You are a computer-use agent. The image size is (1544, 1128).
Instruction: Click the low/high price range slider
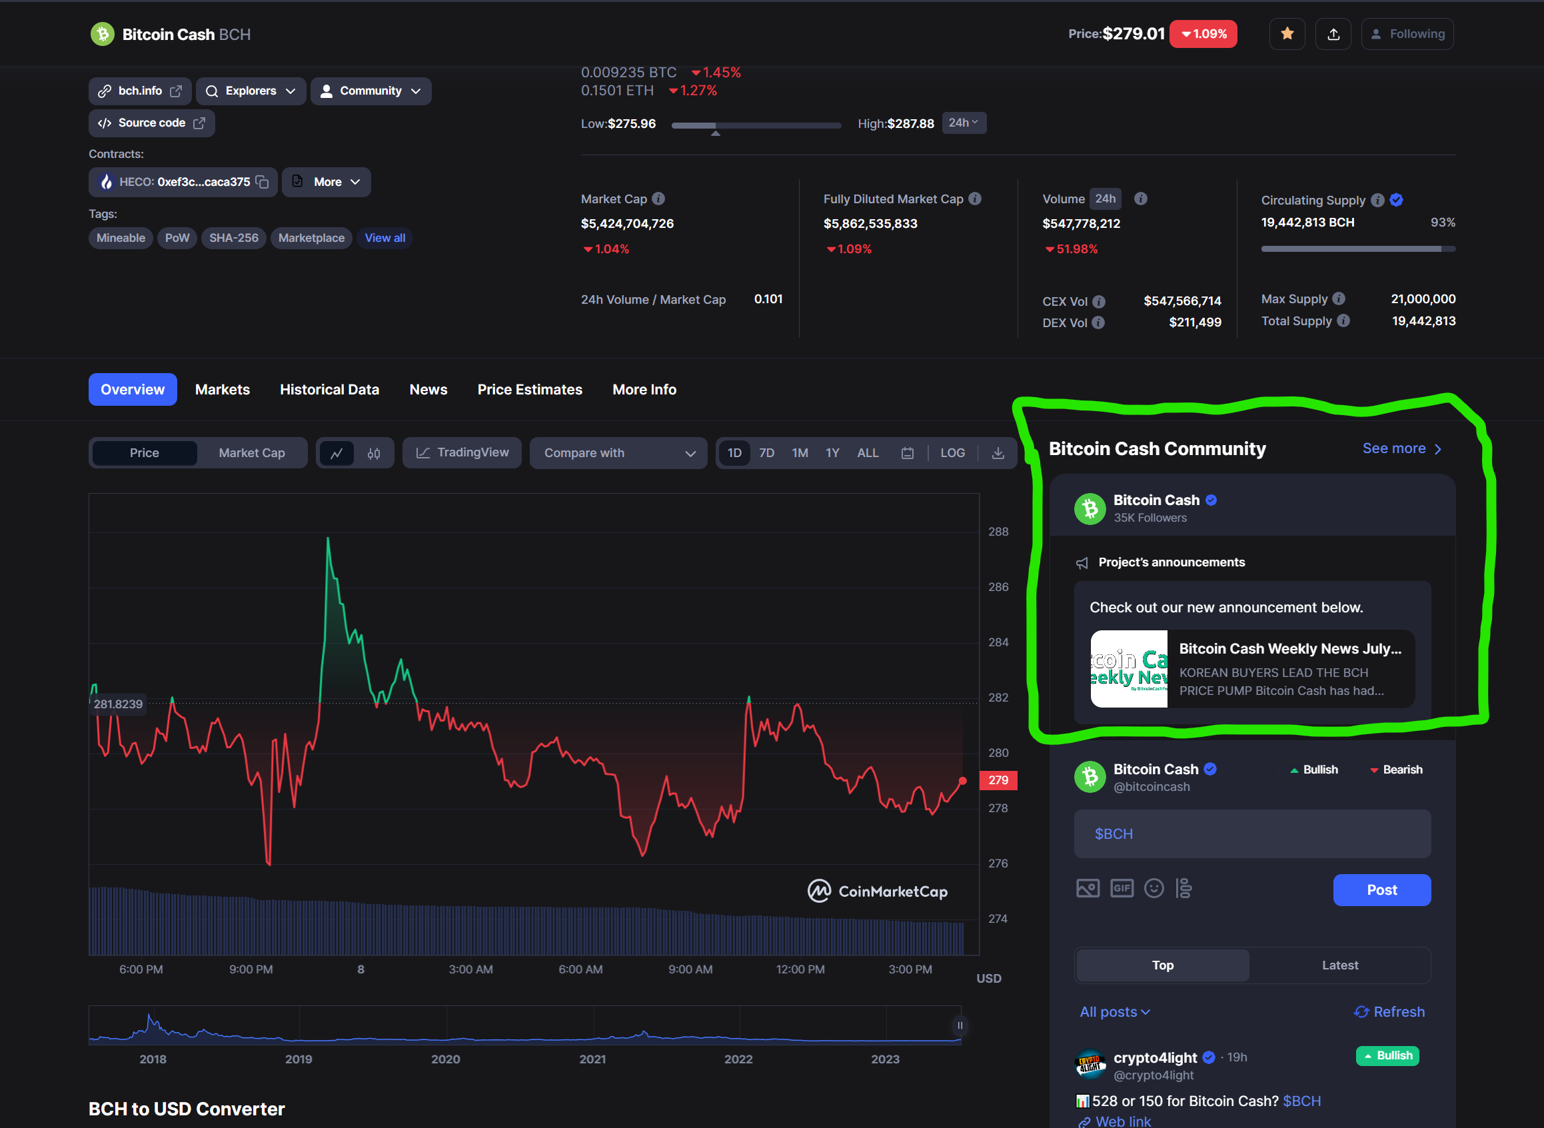click(x=756, y=126)
